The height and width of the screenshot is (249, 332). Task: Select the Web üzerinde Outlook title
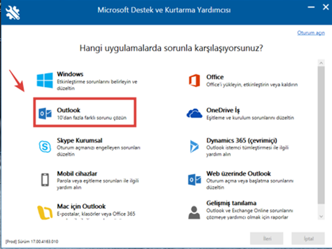(x=239, y=173)
